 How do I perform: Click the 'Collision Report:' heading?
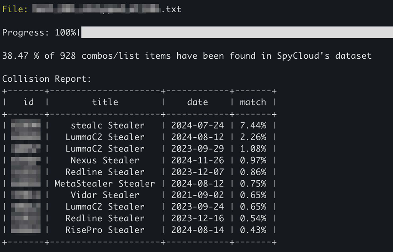click(47, 79)
